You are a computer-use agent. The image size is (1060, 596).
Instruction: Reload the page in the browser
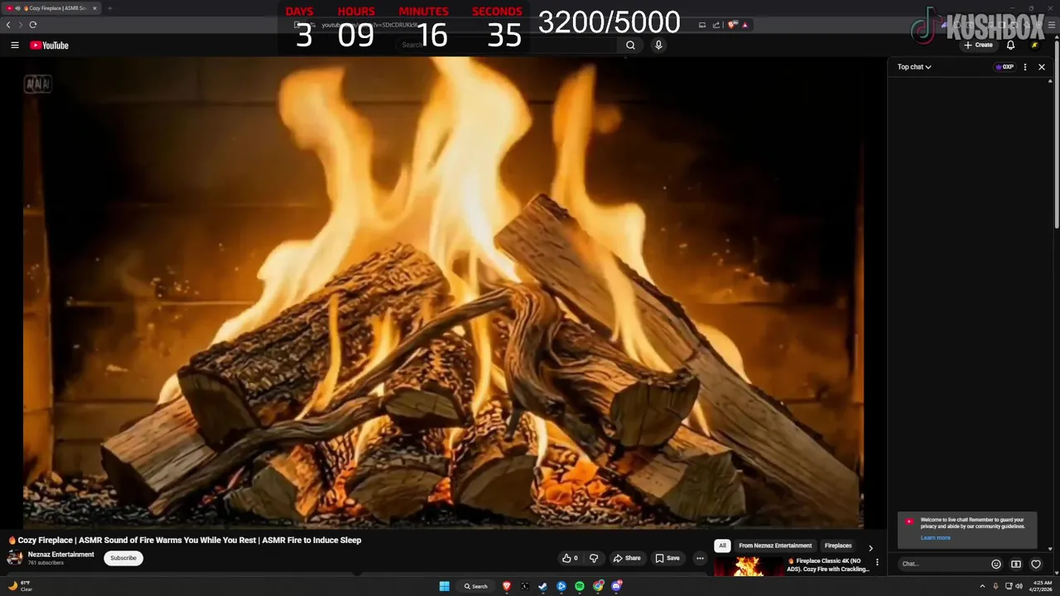33,25
